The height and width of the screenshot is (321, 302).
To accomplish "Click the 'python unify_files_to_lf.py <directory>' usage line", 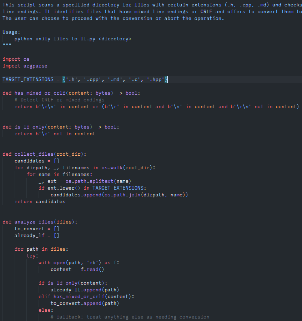I will 73,39.
